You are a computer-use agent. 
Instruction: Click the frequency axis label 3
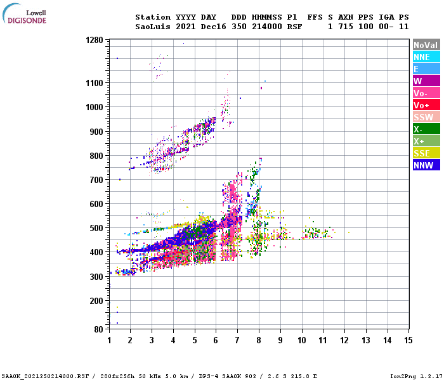click(152, 340)
